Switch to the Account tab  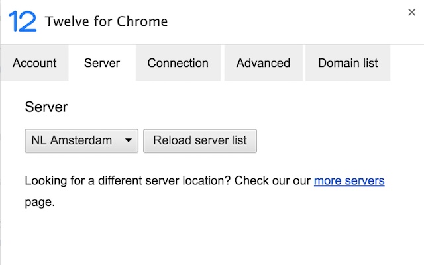34,63
